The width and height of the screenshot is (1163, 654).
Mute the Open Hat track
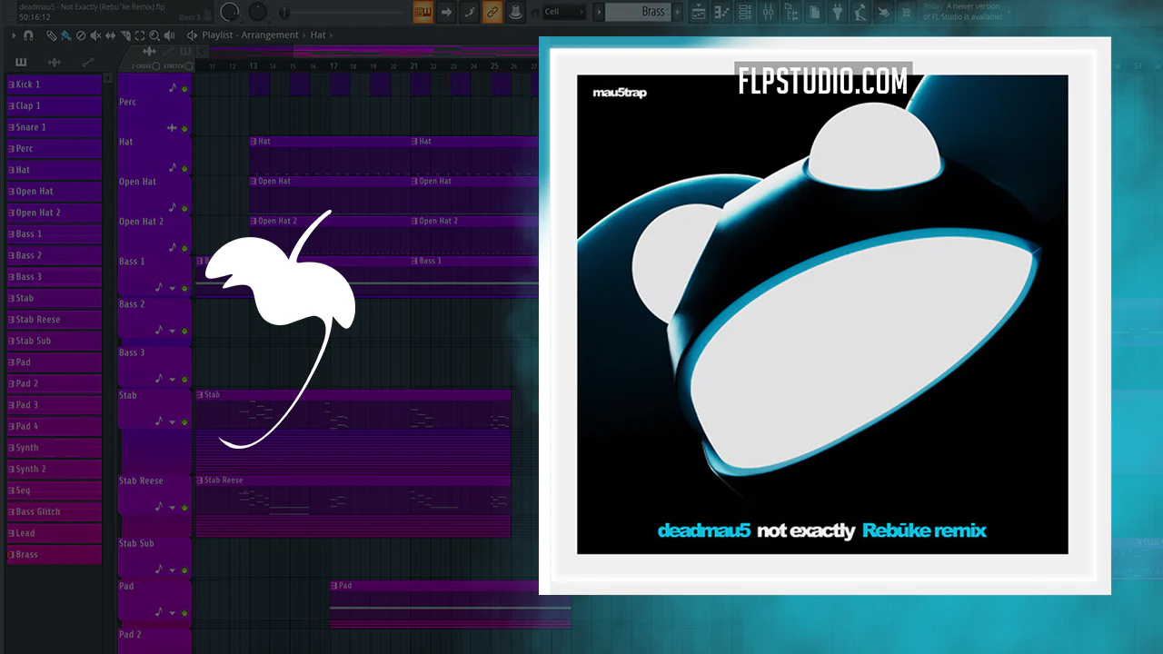pyautogui.click(x=184, y=208)
